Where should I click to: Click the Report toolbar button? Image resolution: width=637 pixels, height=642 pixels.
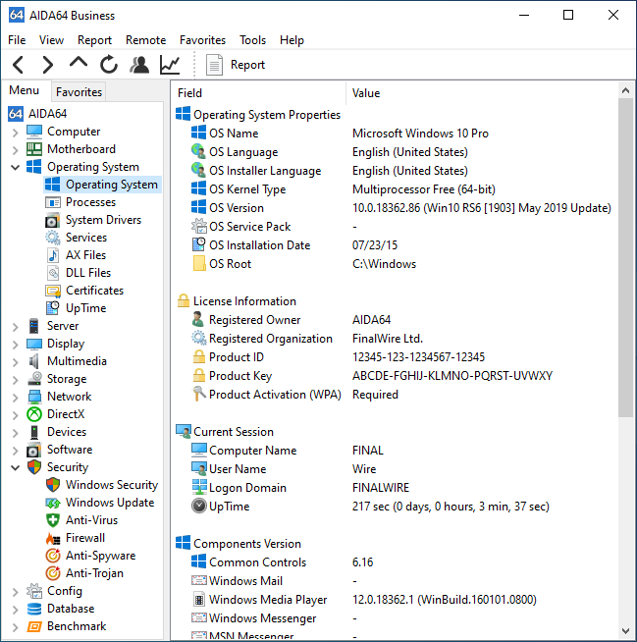(236, 65)
